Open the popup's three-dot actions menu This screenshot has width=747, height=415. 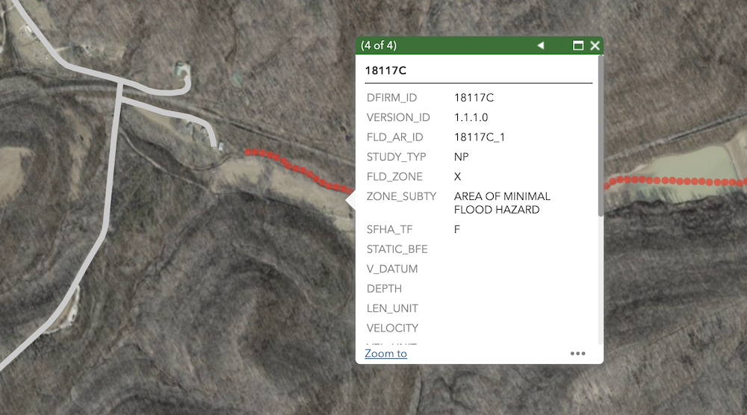tap(577, 354)
